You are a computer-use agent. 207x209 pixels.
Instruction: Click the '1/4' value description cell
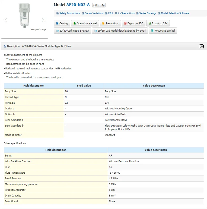tap(154, 103)
